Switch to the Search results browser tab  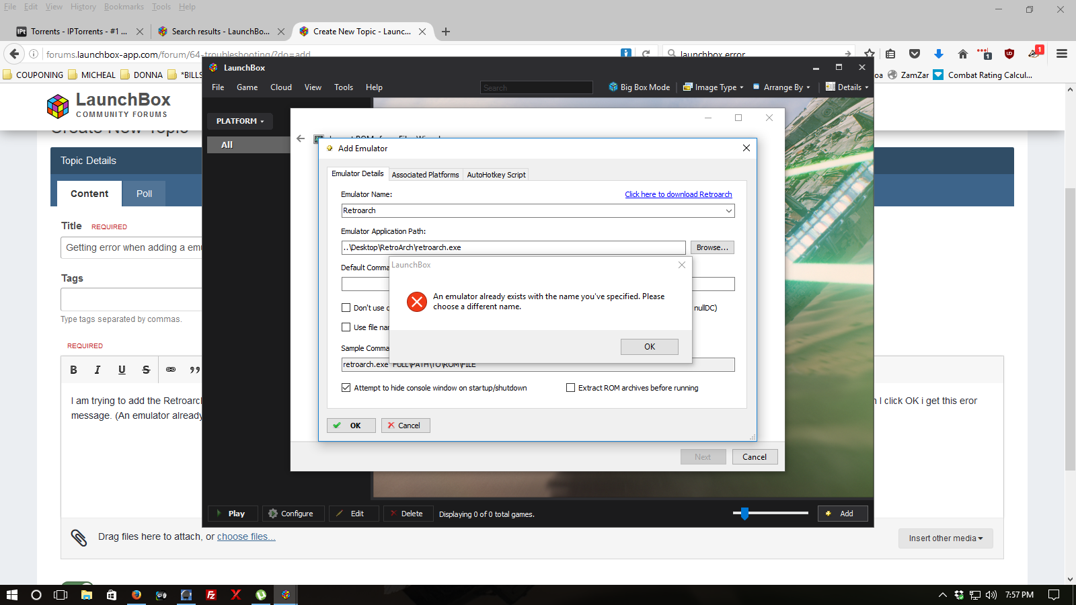[x=221, y=31]
